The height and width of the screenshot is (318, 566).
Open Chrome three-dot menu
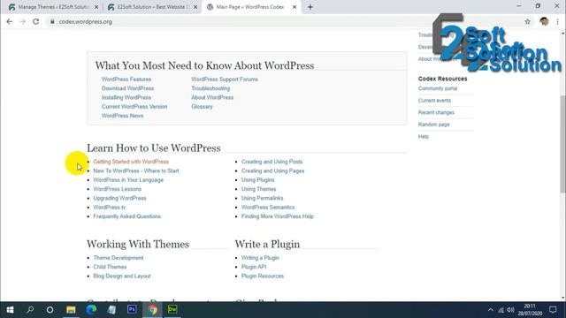click(x=558, y=21)
